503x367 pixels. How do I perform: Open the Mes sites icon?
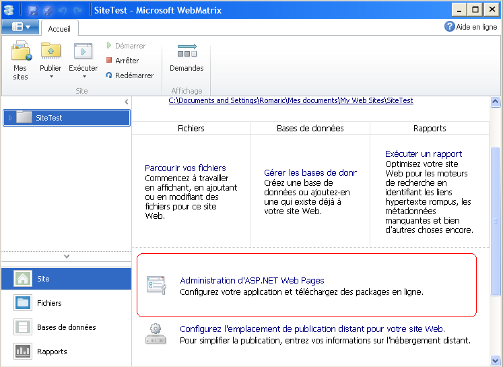21,52
